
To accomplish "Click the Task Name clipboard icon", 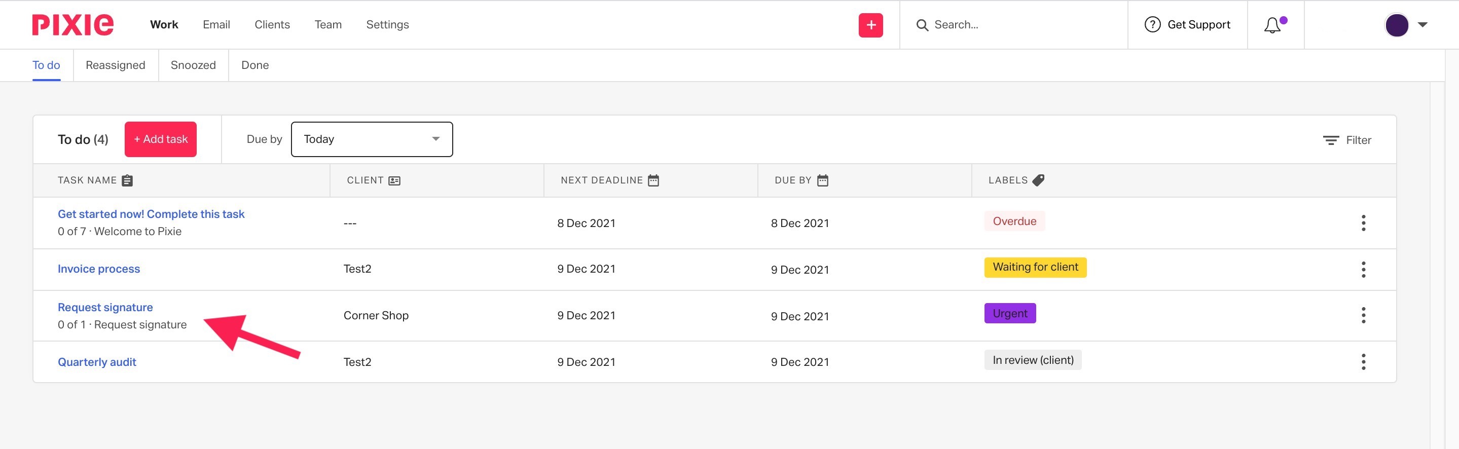I will click(127, 180).
